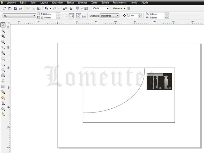
Task: Open the 100% zoom level dropdown
Action: coord(100,9)
